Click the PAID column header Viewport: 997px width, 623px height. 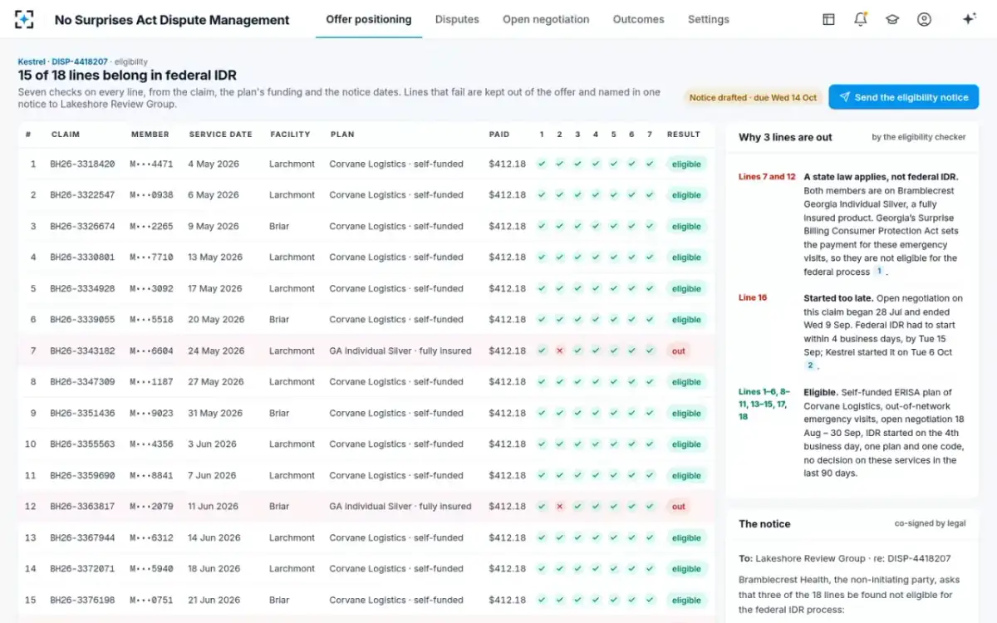(x=500, y=135)
